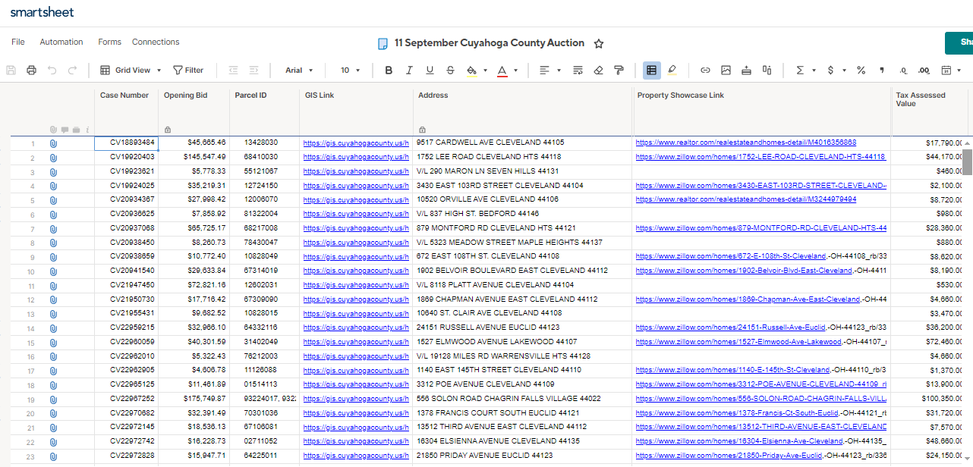The height and width of the screenshot is (467, 973).
Task: Expand text alignment dropdown arrow
Action: (559, 71)
